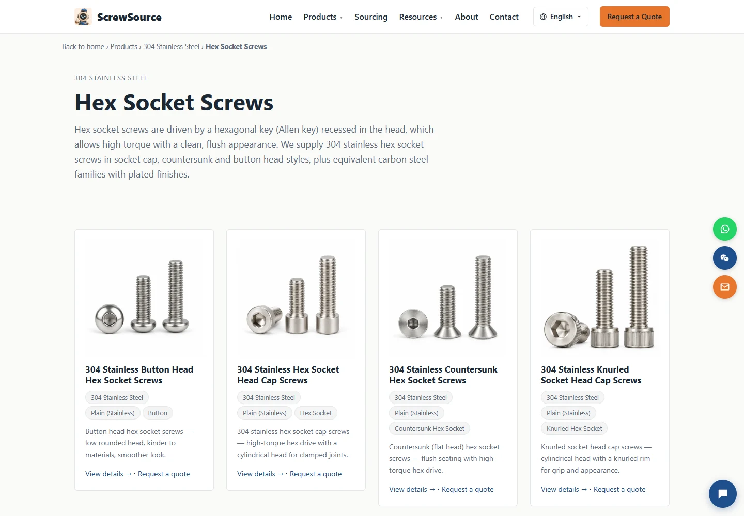The image size is (744, 516).
Task: Open 304 Stainless Countersunk Hex Socket Screws title
Action: [443, 375]
